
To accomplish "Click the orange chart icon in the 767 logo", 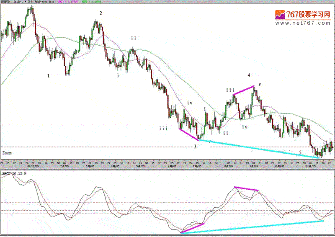I will click(x=280, y=14).
